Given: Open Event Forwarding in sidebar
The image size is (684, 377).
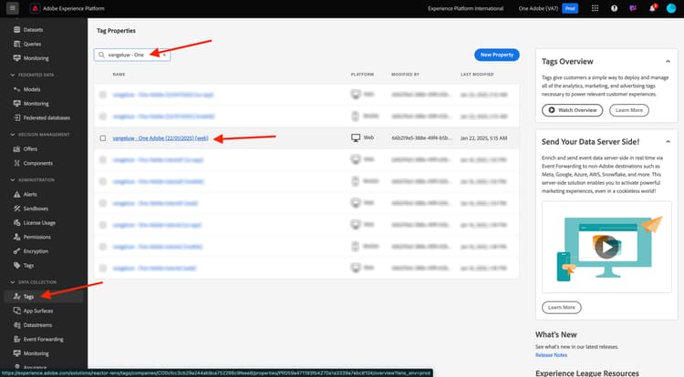Looking at the screenshot, I should [44, 339].
